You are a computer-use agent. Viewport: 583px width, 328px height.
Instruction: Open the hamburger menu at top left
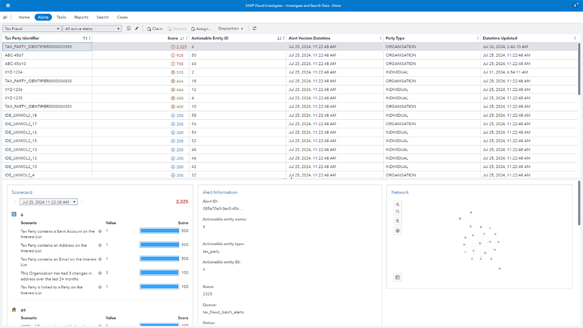[x=6, y=5]
